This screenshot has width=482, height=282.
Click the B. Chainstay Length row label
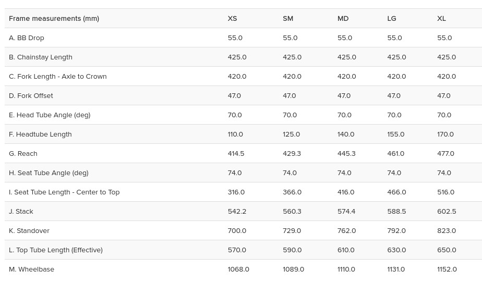click(41, 57)
